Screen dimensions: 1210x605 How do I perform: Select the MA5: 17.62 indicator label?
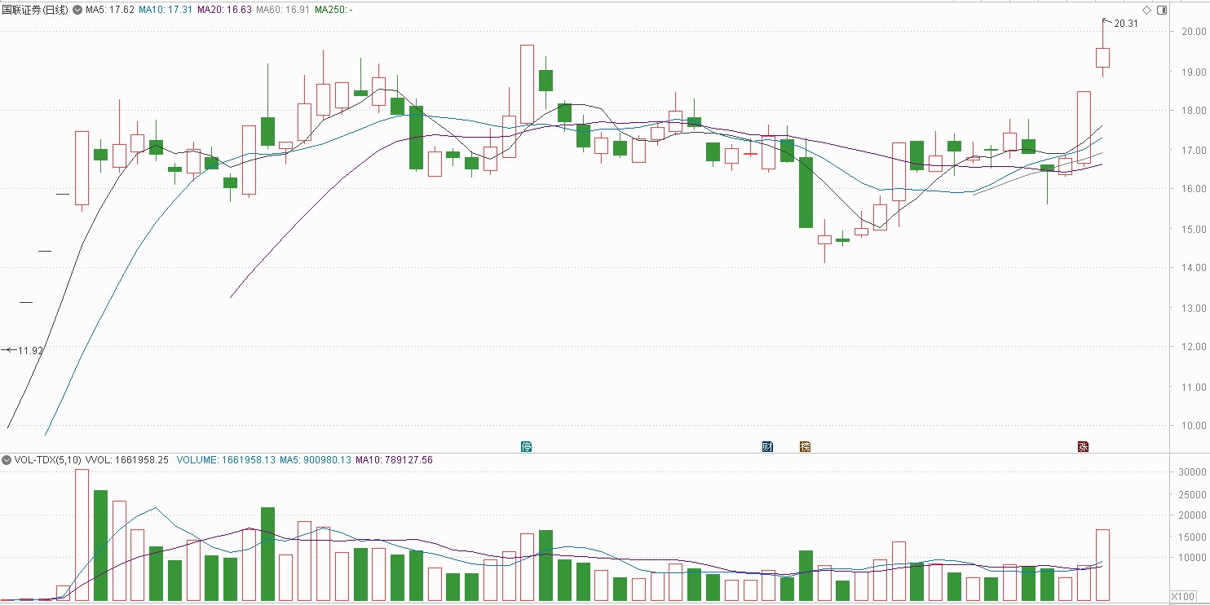(x=110, y=10)
